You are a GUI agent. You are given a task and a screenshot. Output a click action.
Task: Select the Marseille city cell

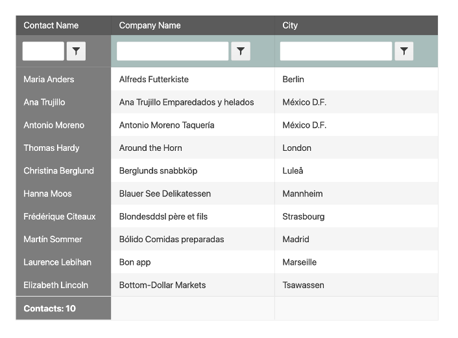tap(300, 262)
